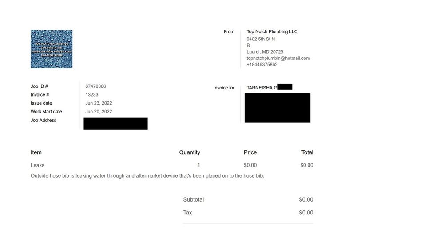Click the Quantity column header
Viewport: 444px width, 249px height.
[190, 152]
